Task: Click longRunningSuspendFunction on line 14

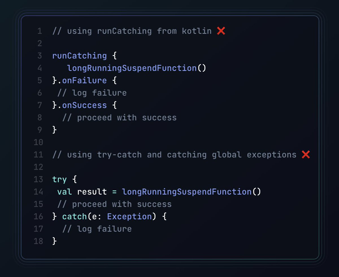Action: 186,192
